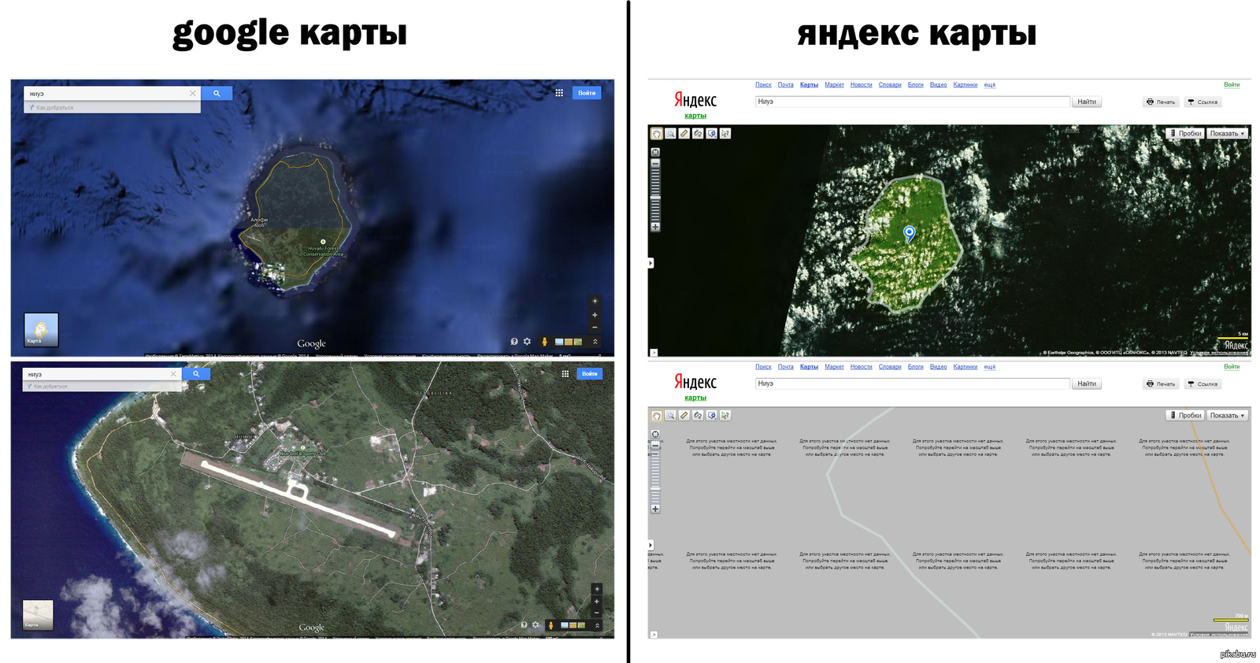Click zoom plus button on lower Yandex zoom bar
Image resolution: width=1260 pixels, height=663 pixels.
pos(655,509)
